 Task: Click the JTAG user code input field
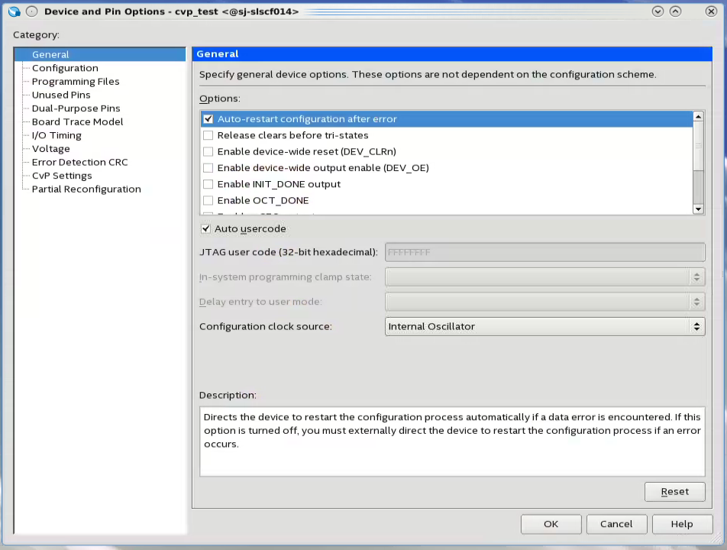point(544,252)
